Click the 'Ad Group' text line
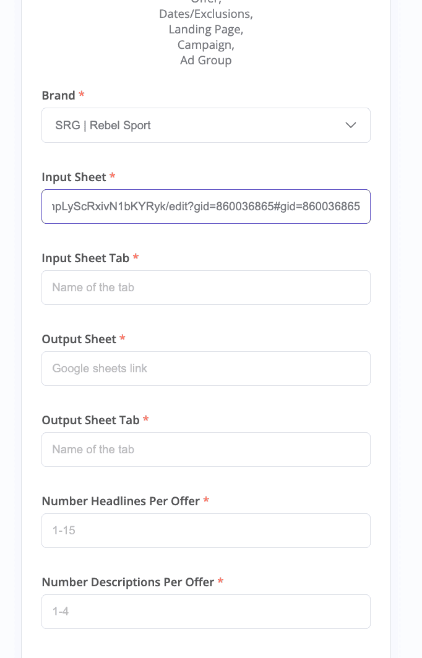422x658 pixels. tap(205, 60)
